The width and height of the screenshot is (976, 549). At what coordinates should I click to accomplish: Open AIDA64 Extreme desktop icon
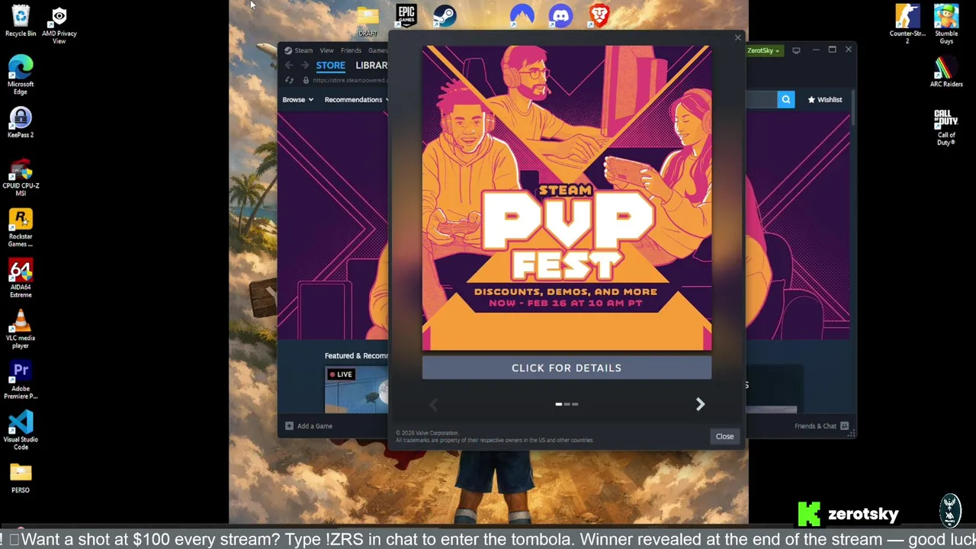click(21, 278)
